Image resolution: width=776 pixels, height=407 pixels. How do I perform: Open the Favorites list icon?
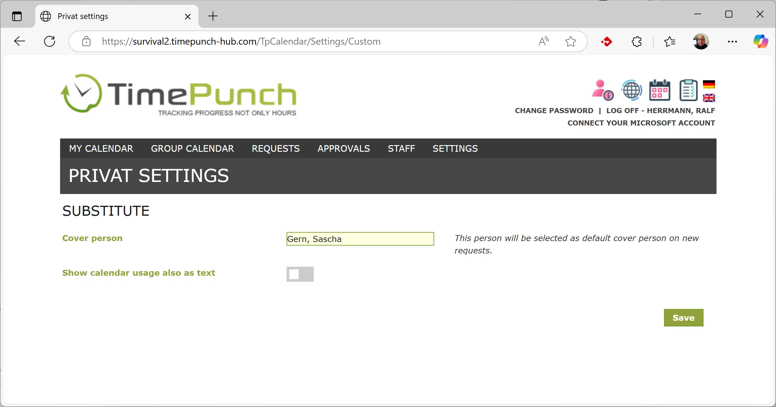(x=669, y=42)
